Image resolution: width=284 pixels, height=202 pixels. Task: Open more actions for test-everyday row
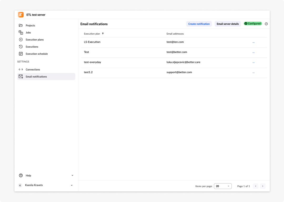point(253,62)
